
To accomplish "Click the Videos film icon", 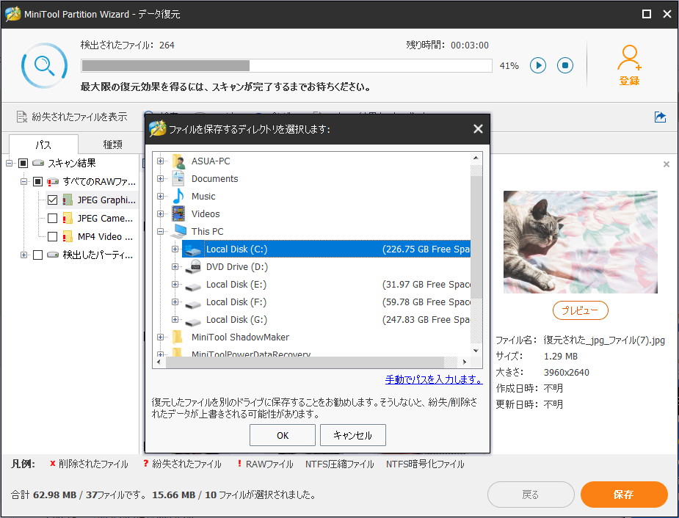I will tap(178, 214).
